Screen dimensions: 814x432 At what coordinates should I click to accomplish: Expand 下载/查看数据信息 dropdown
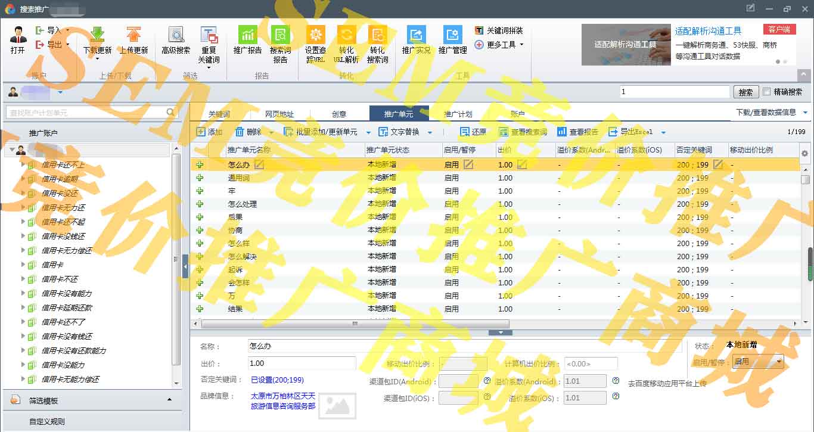(805, 112)
